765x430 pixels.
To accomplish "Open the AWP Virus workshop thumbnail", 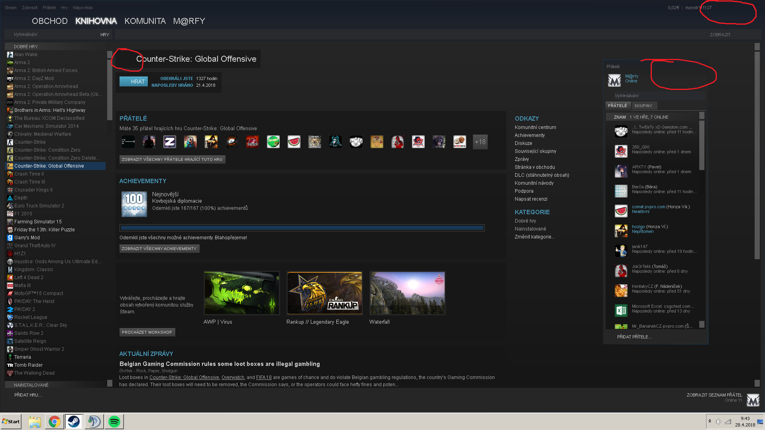I will pos(241,293).
